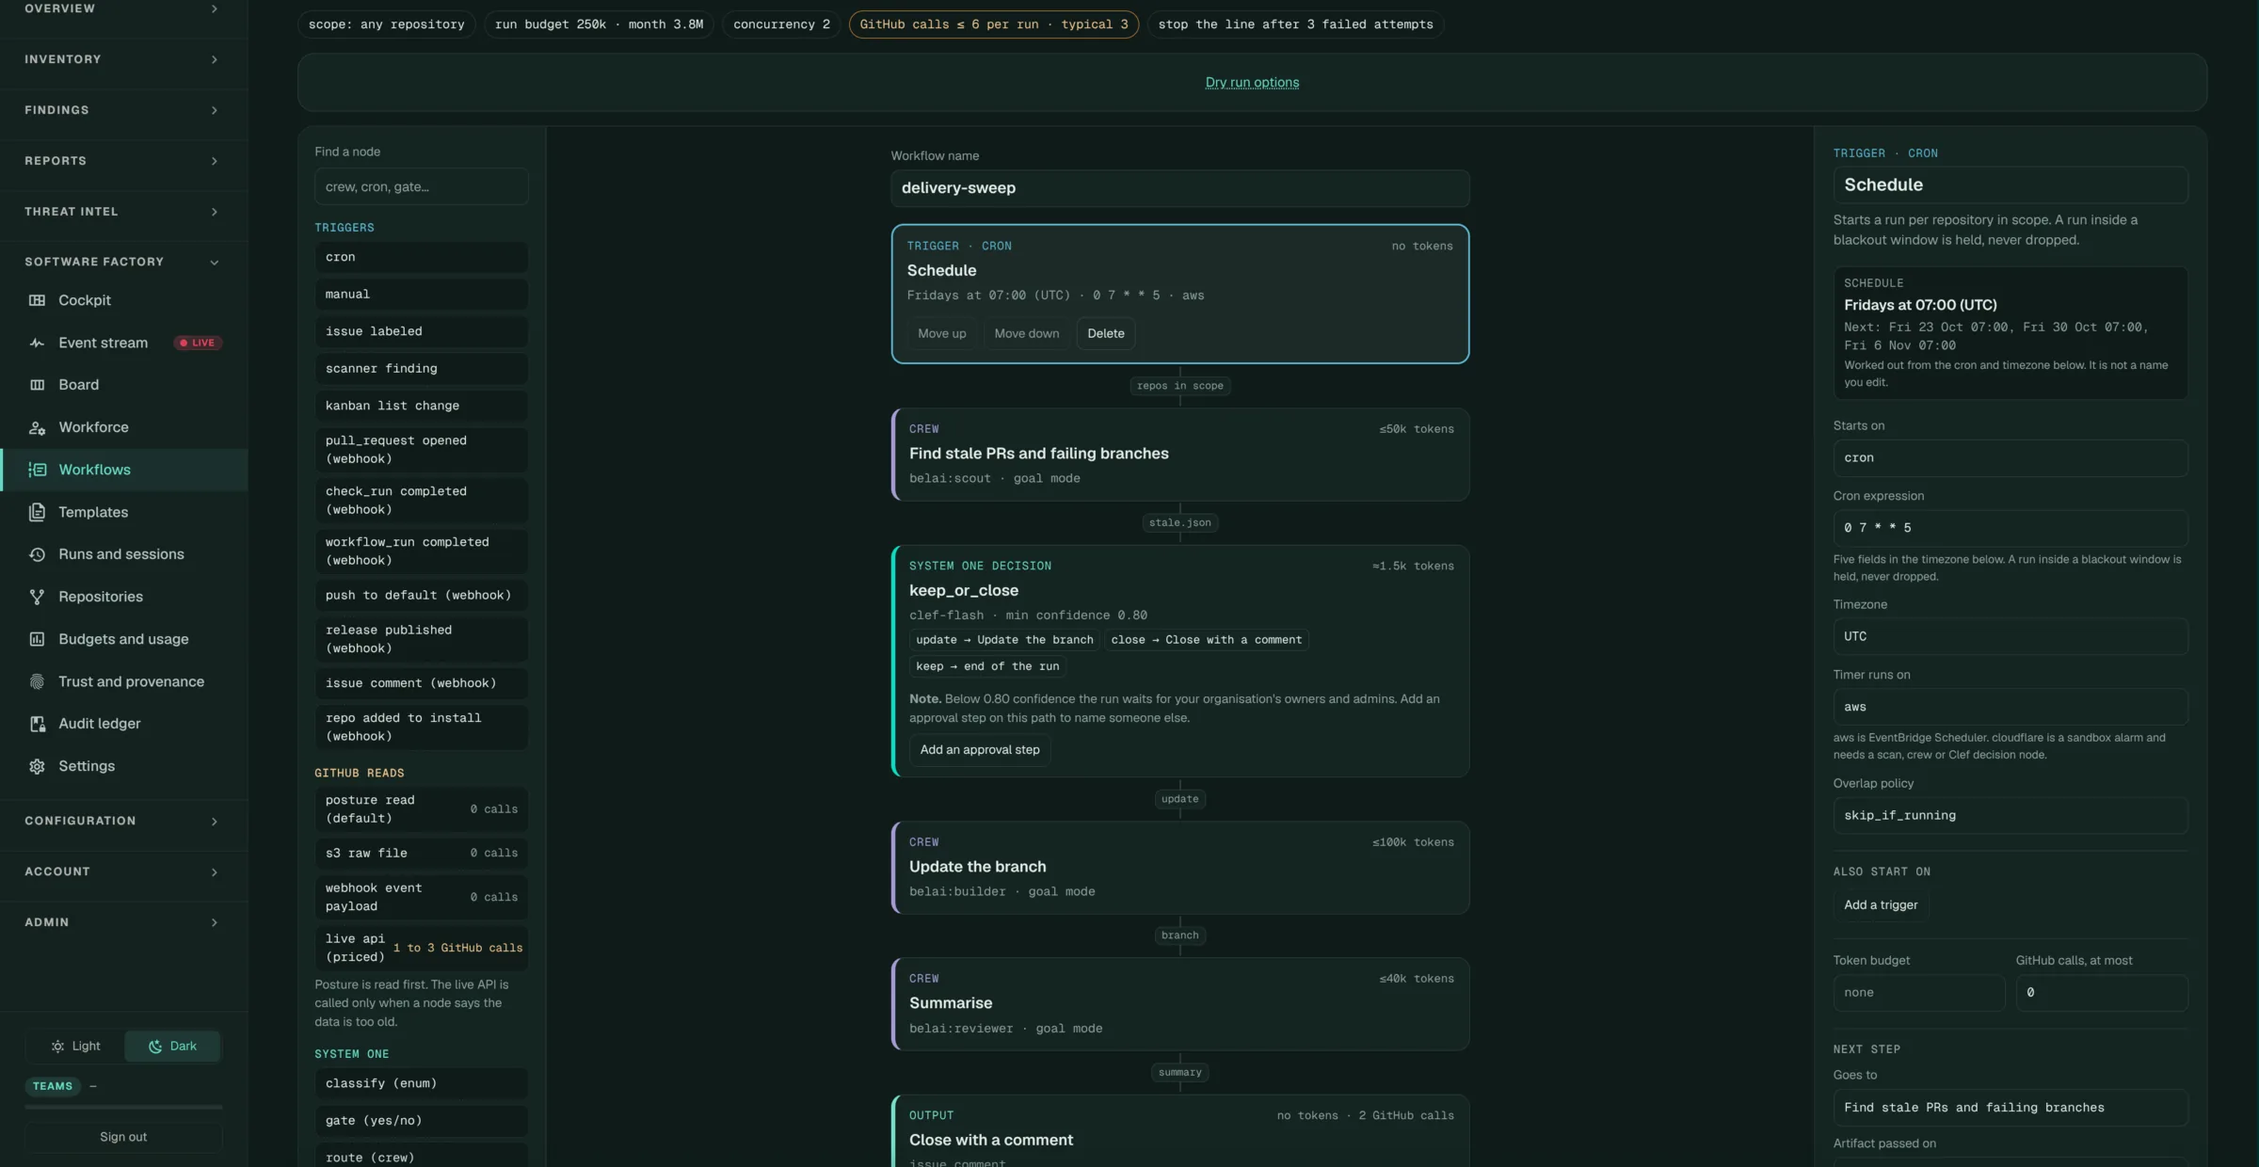Click Sign out
2259x1167 pixels.
[x=123, y=1137]
